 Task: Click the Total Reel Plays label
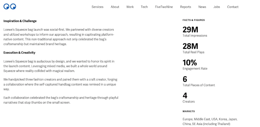point(193,52)
